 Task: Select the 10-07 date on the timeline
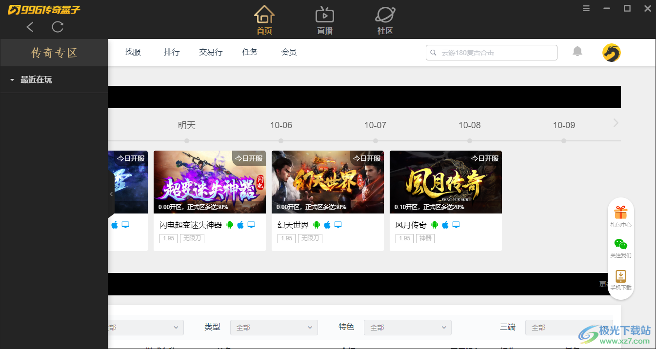coord(376,125)
